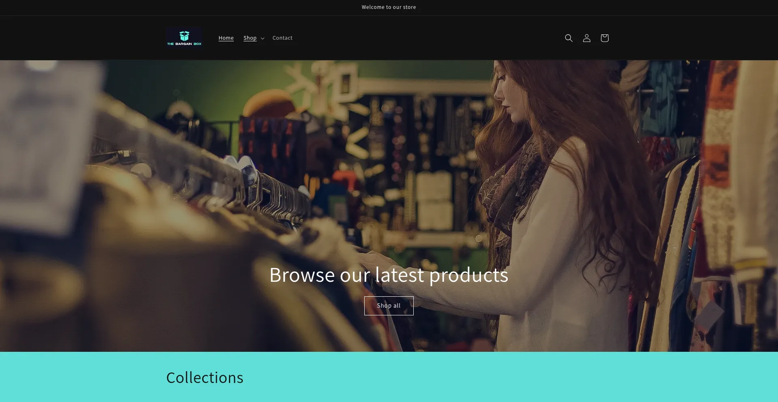This screenshot has width=778, height=402.
Task: Expand the Shop dropdown chevron
Action: [x=263, y=38]
